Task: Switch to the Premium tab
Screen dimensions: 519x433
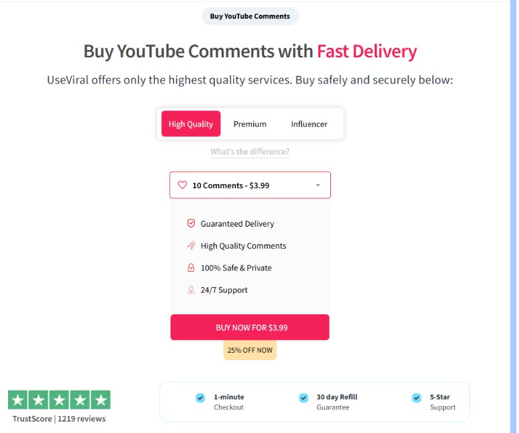Action: click(250, 124)
